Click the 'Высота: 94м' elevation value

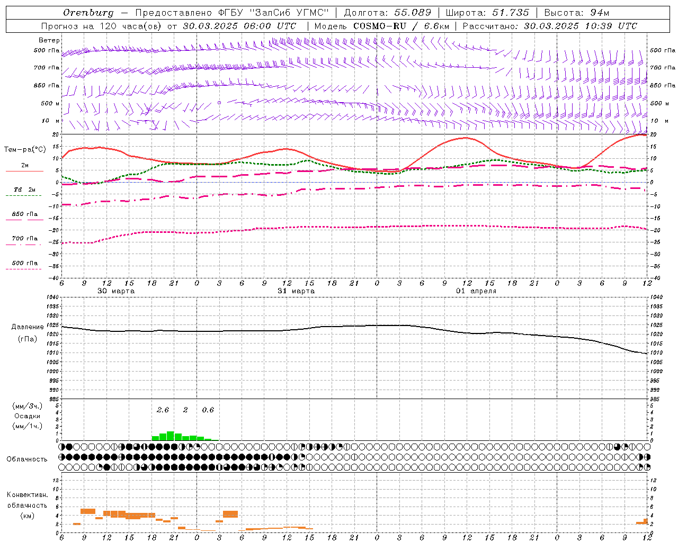tap(577, 13)
